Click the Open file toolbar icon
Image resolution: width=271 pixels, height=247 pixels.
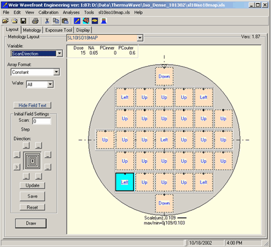pos(6,21)
